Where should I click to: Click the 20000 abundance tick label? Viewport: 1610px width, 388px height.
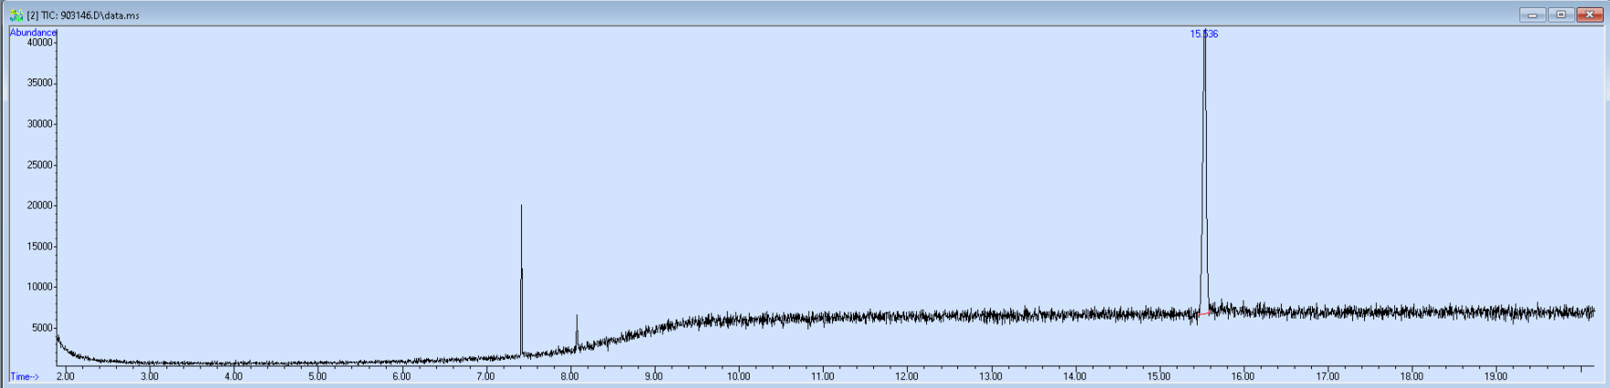39,205
